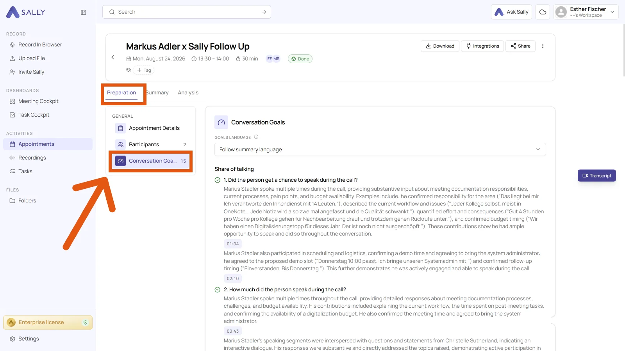Open Tasks in the sidebar
The width and height of the screenshot is (625, 351).
tap(48, 172)
